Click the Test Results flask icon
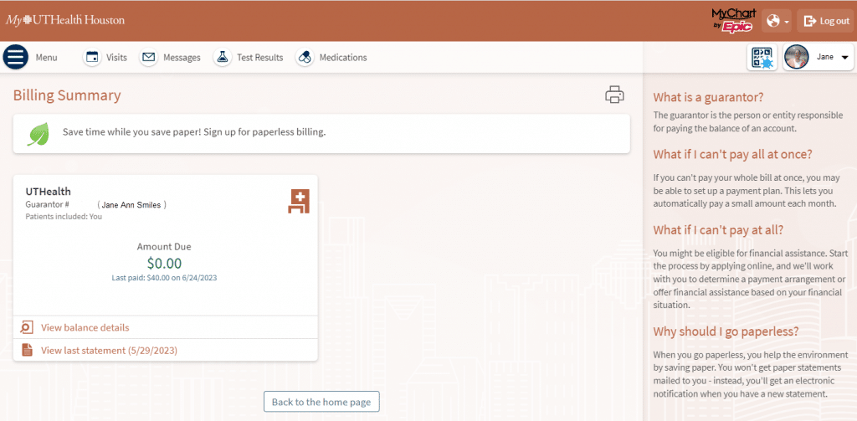The height and width of the screenshot is (421, 857). tap(222, 58)
